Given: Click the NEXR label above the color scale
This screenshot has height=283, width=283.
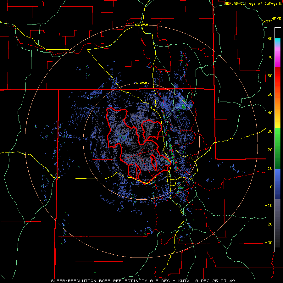Looking at the screenshot, I should [x=276, y=19].
